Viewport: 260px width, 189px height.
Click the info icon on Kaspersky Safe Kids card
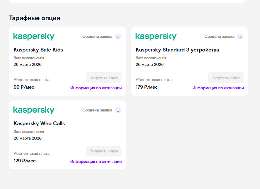point(118,37)
